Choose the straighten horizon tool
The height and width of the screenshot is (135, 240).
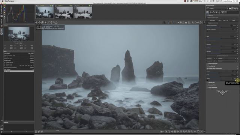56,22
